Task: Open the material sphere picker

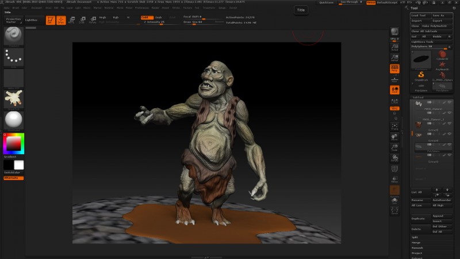Action: pyautogui.click(x=14, y=120)
